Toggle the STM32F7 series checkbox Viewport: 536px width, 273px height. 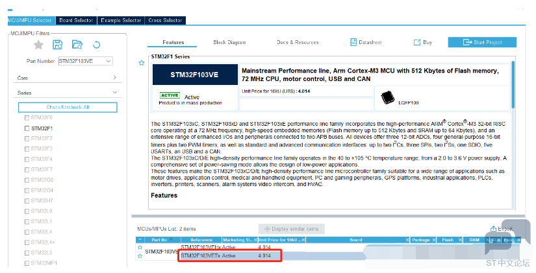pyautogui.click(x=27, y=170)
